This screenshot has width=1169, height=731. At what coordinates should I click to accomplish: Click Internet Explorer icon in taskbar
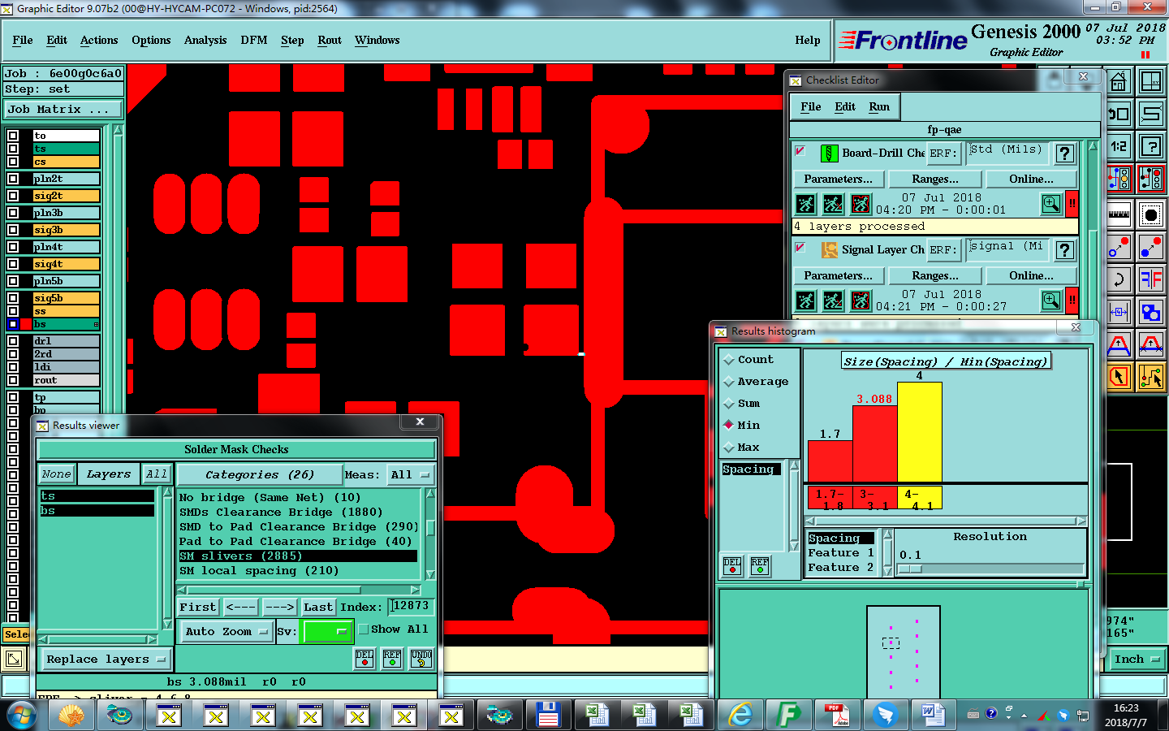click(740, 715)
